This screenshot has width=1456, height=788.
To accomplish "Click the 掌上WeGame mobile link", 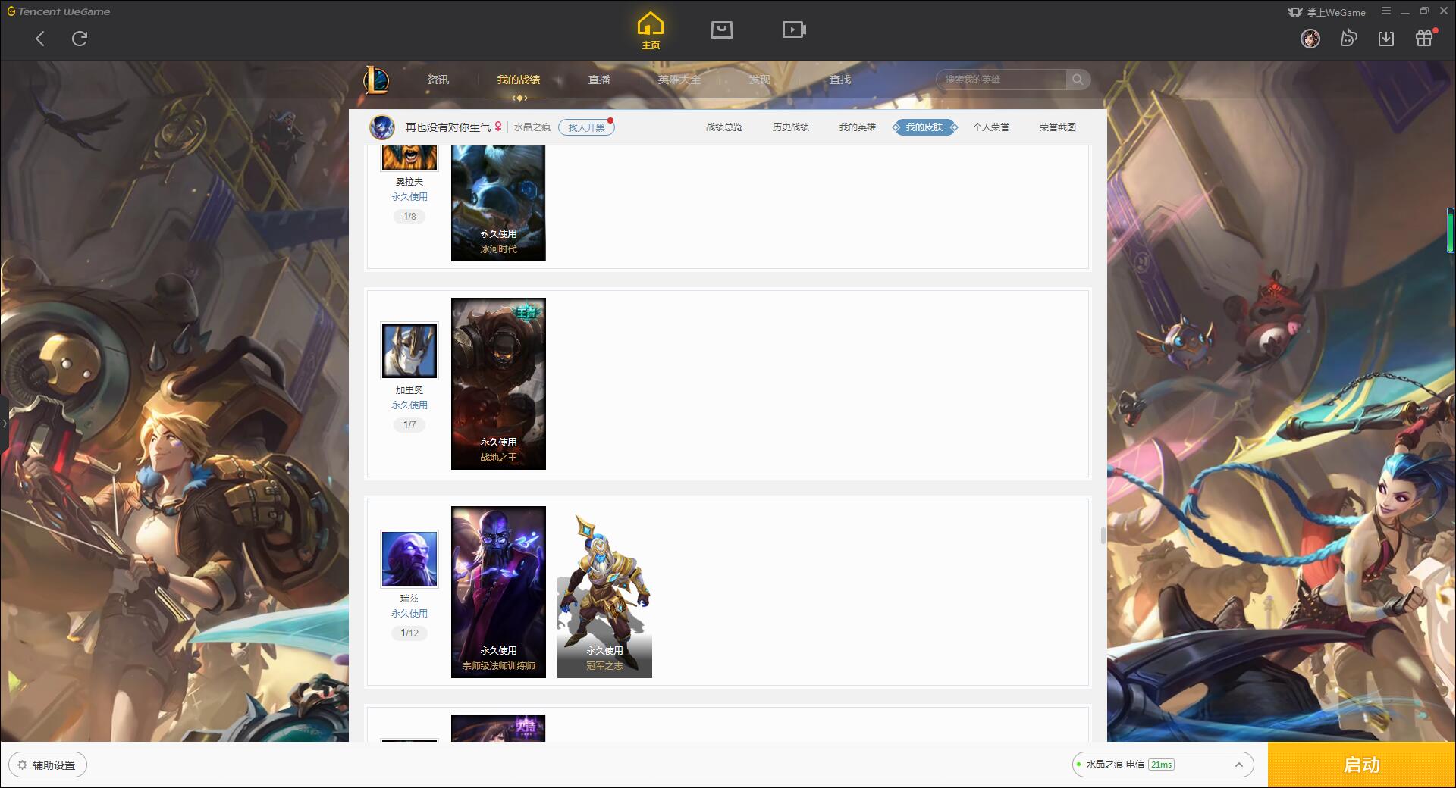I will pyautogui.click(x=1327, y=12).
